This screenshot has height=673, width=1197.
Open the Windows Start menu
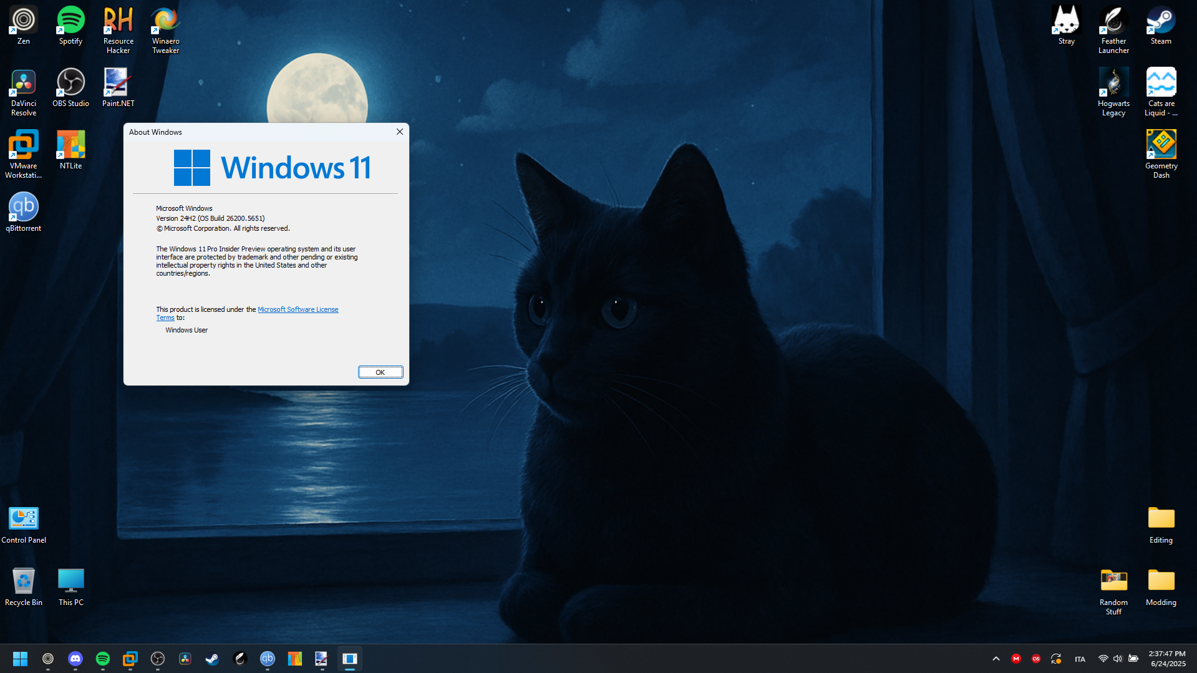20,659
